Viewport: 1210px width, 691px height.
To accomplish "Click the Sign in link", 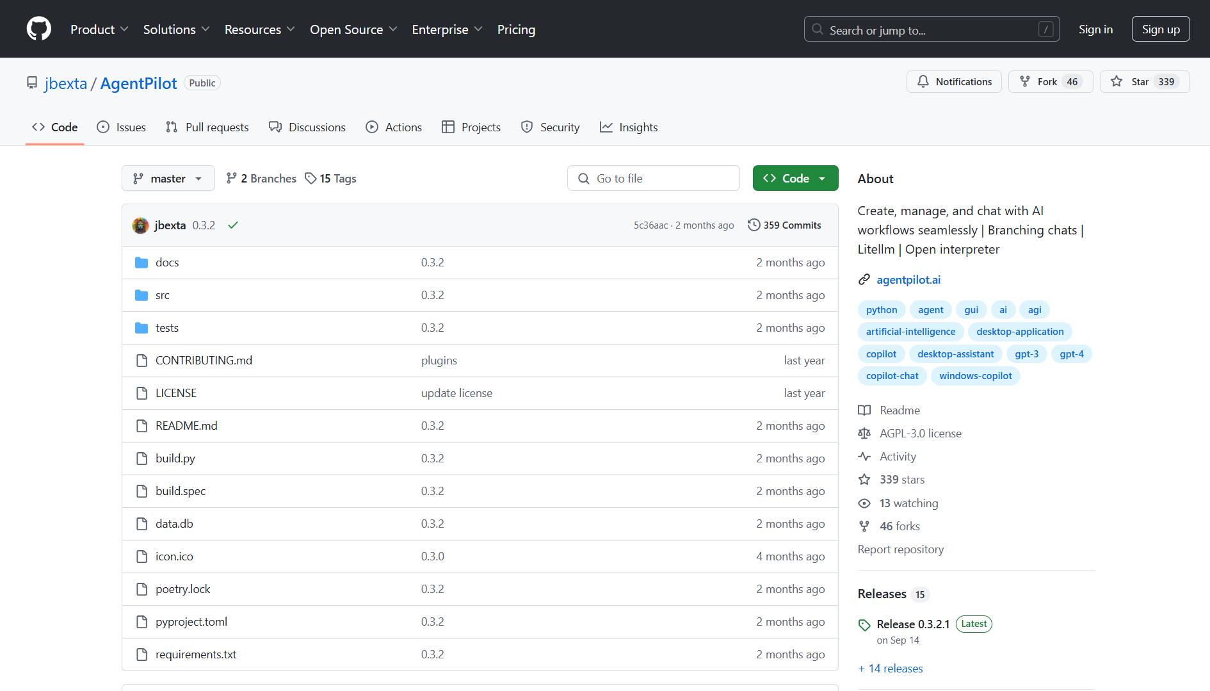I will click(x=1095, y=29).
